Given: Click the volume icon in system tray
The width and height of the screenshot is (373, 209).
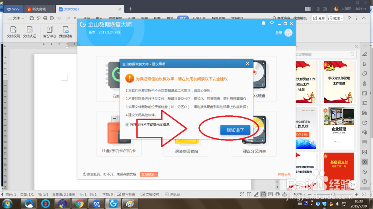Looking at the screenshot, I should click(338, 204).
